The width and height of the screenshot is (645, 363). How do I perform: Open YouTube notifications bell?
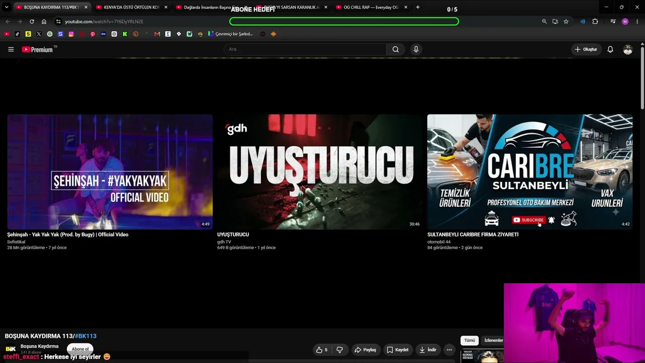pos(610,49)
